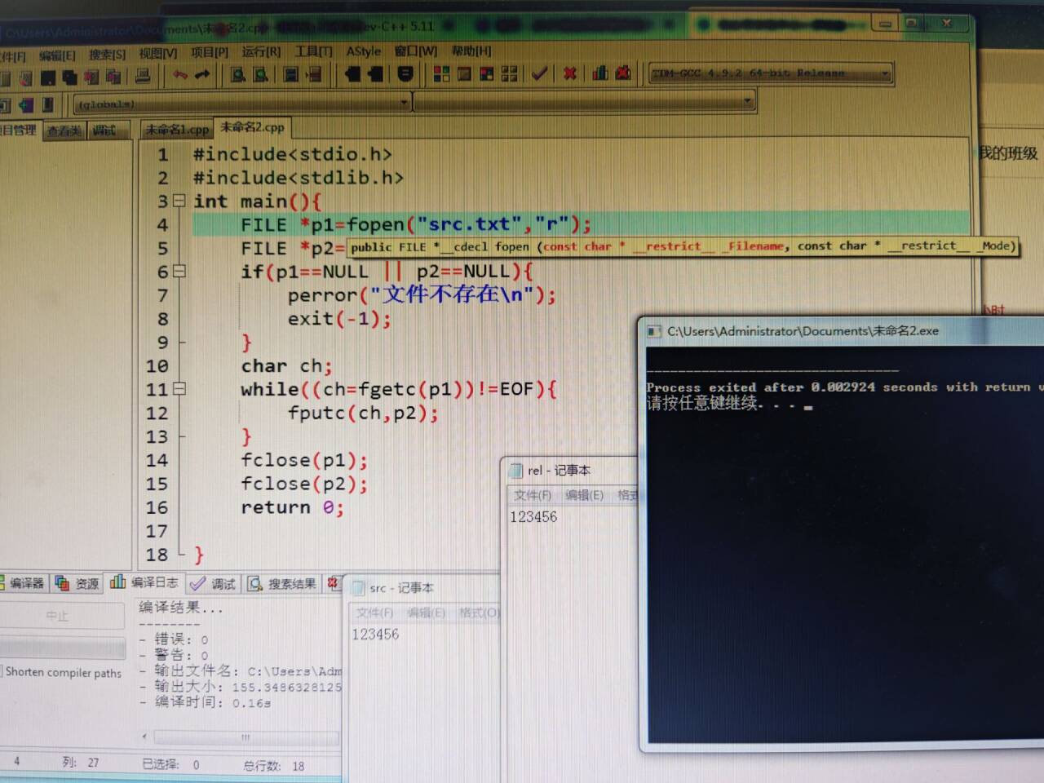Click the 中止 abort button
The width and height of the screenshot is (1044, 783).
[57, 616]
